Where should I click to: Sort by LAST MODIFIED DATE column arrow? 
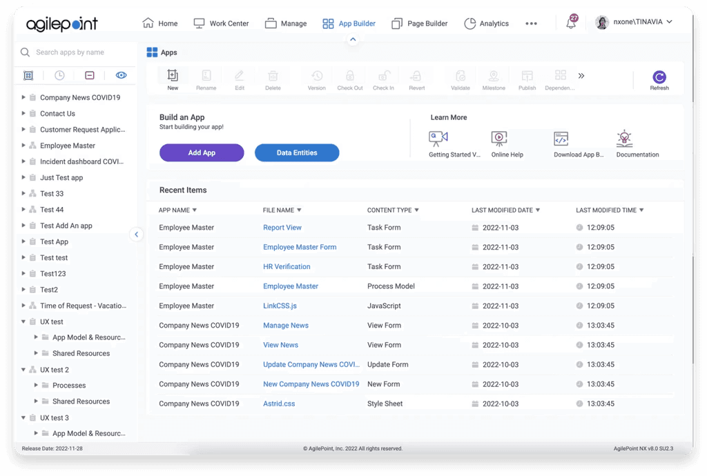[x=537, y=210]
